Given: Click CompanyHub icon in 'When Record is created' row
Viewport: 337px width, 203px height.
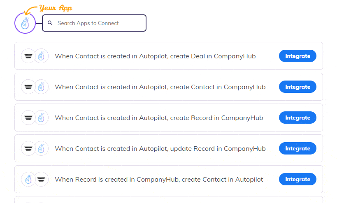Looking at the screenshot, I should point(28,179).
